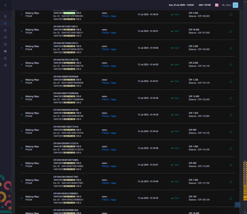
Task: Click the flag language icon in the header
Action: (x=217, y=5)
